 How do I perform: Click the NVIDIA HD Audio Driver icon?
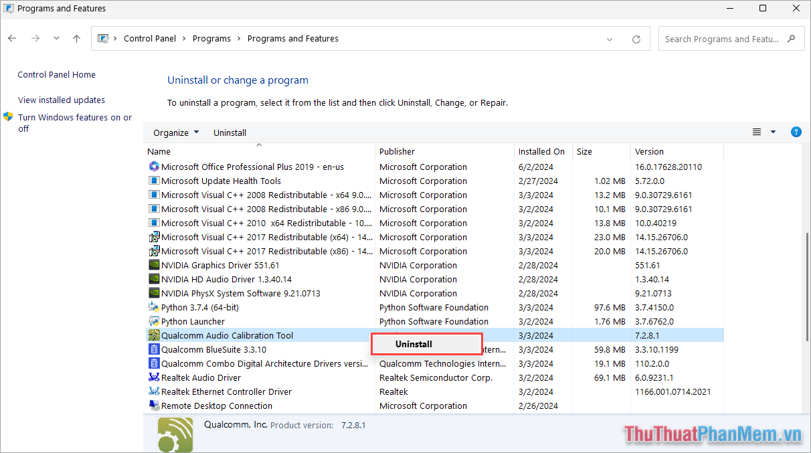153,279
